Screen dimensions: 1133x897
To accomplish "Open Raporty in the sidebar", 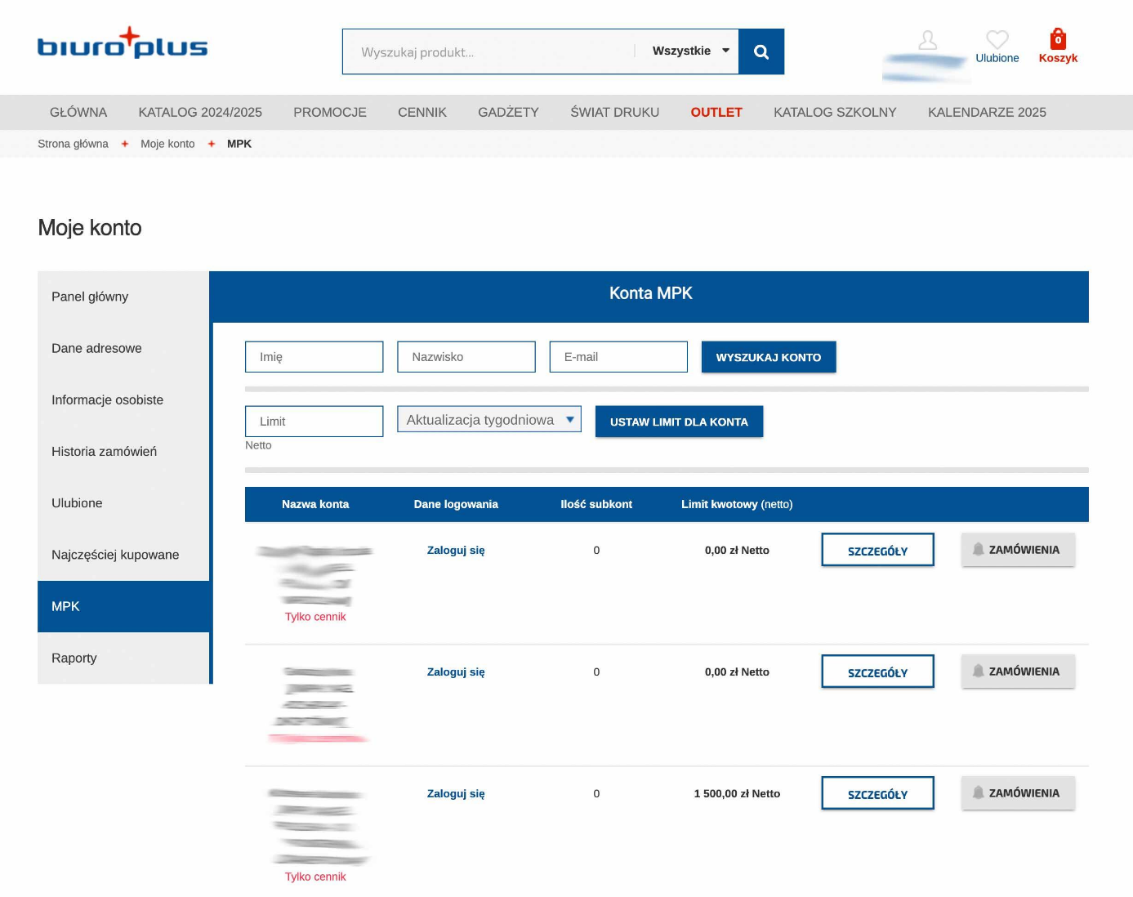I will pyautogui.click(x=123, y=658).
